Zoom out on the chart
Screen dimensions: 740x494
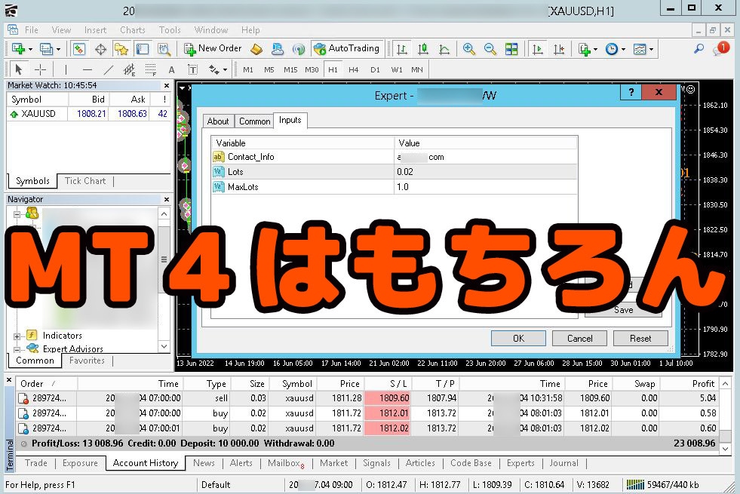[x=490, y=48]
